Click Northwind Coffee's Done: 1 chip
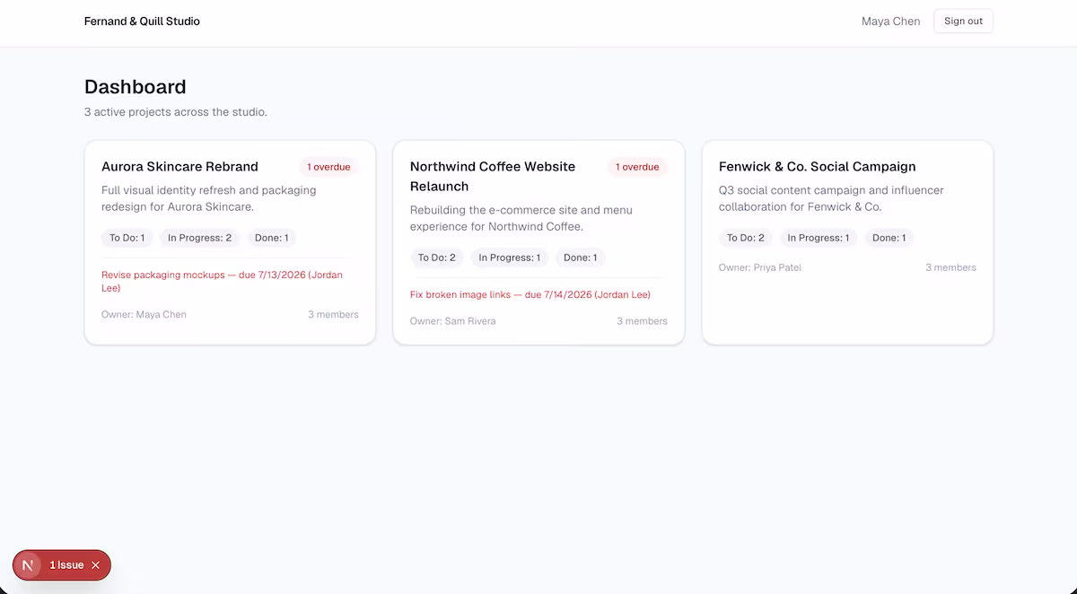1077x594 pixels. pos(581,258)
